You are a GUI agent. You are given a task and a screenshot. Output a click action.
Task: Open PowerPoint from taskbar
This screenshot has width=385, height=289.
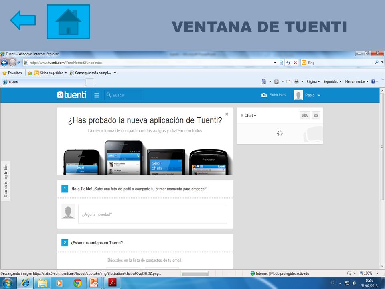click(x=94, y=283)
